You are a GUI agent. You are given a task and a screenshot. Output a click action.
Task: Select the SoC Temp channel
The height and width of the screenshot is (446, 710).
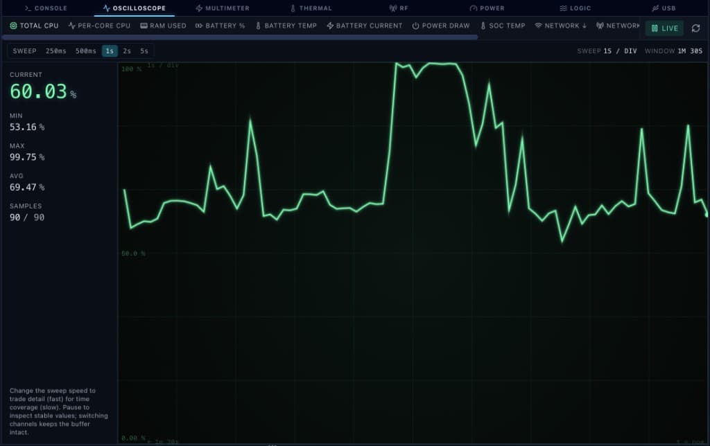pos(503,26)
